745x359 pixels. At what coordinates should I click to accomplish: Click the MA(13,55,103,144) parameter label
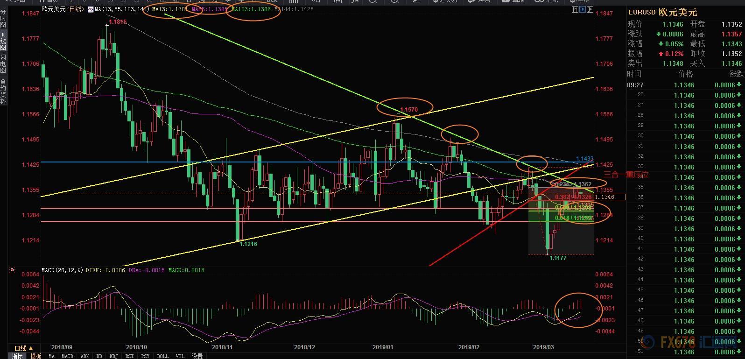(122, 9)
